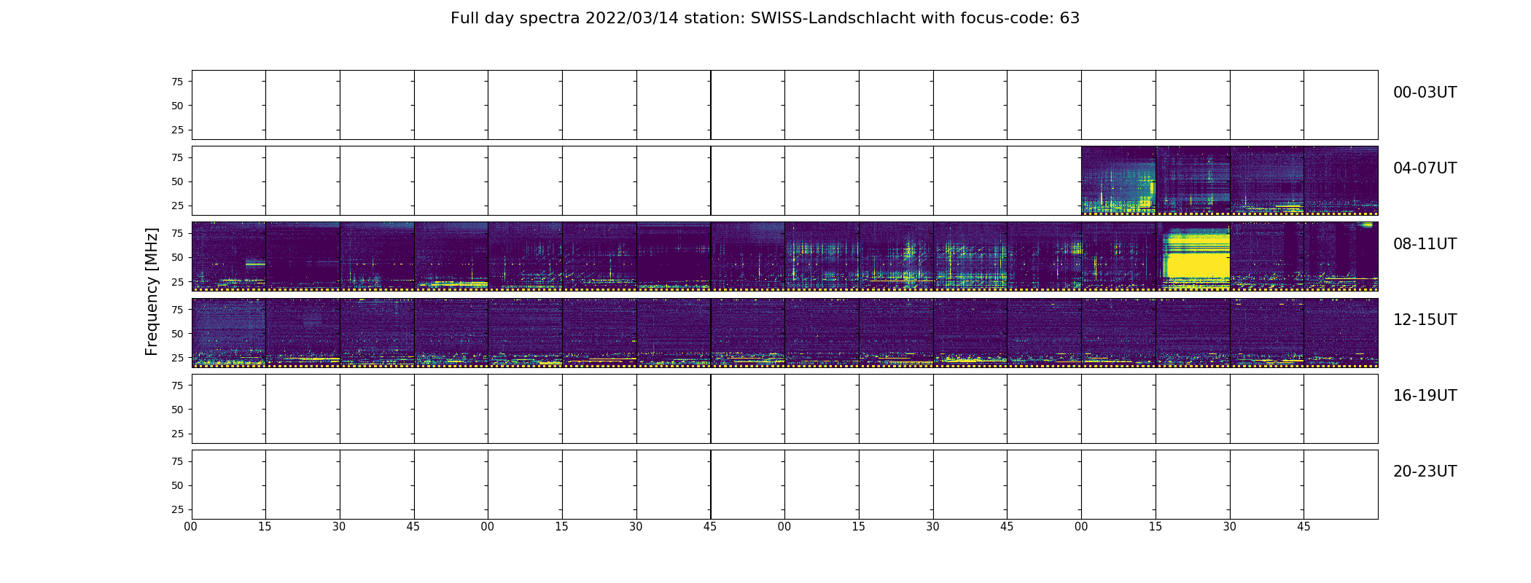Click the 25 tick of the 08-11UT row
1531x583 pixels.
(x=177, y=281)
